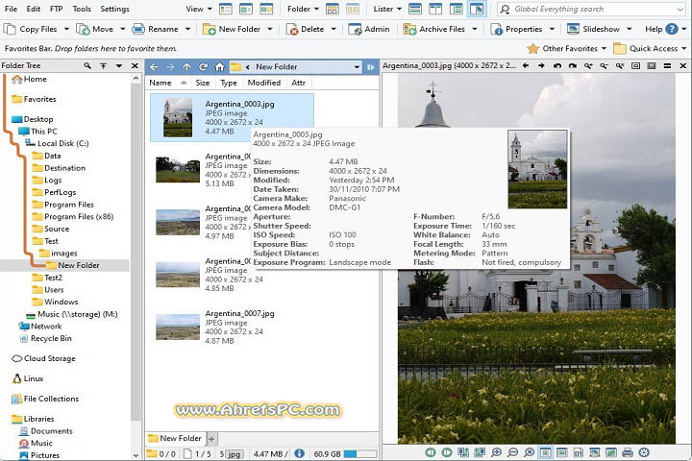Click the green next-image button below the viewer

447,452
